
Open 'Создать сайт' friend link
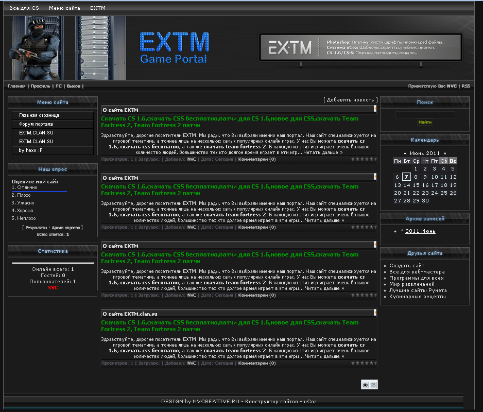pos(407,266)
